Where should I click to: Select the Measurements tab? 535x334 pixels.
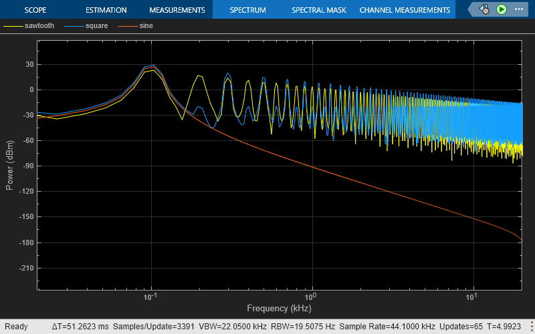tap(177, 10)
